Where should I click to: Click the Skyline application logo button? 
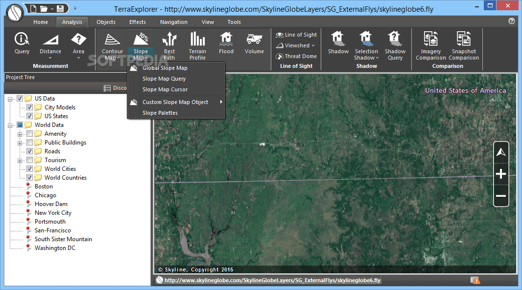pos(15,13)
